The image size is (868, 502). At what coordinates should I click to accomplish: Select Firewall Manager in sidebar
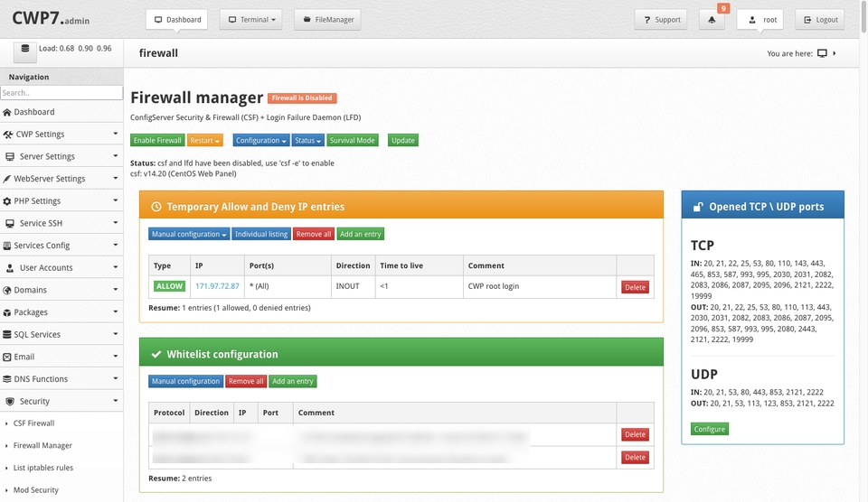(42, 446)
